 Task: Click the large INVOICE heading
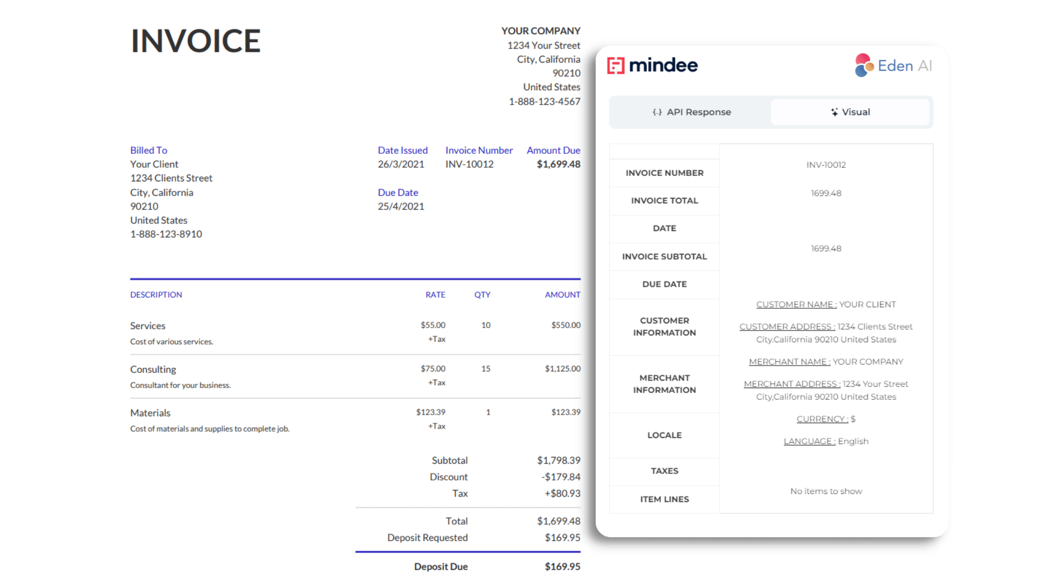196,41
